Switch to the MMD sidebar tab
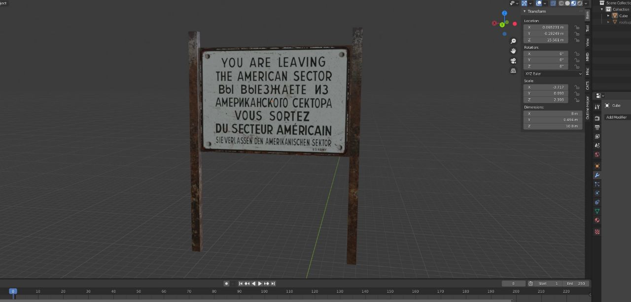This screenshot has width=631, height=302. pyautogui.click(x=587, y=57)
